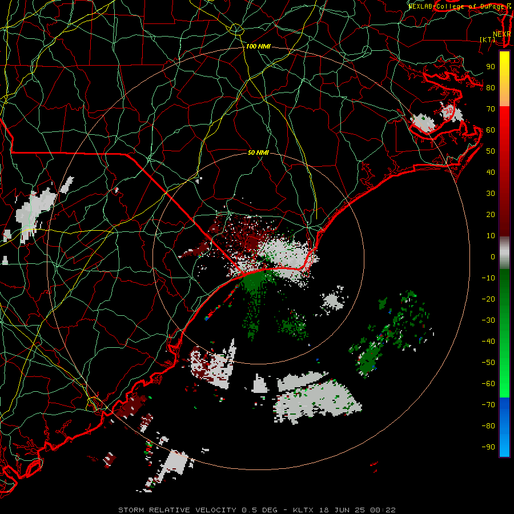Image resolution: width=514 pixels, height=514 pixels.
Task: Select the -30 value on velocity scale
Action: click(x=488, y=320)
